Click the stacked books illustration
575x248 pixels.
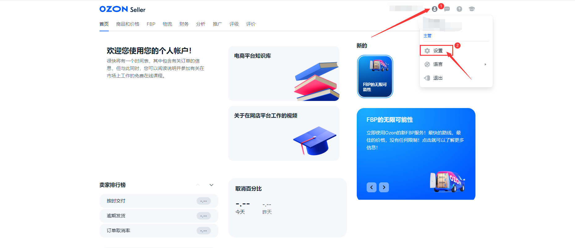[x=316, y=81]
